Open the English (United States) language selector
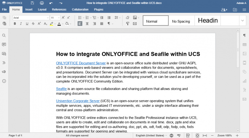Screen dimensions: 249x138 coord(151,135)
